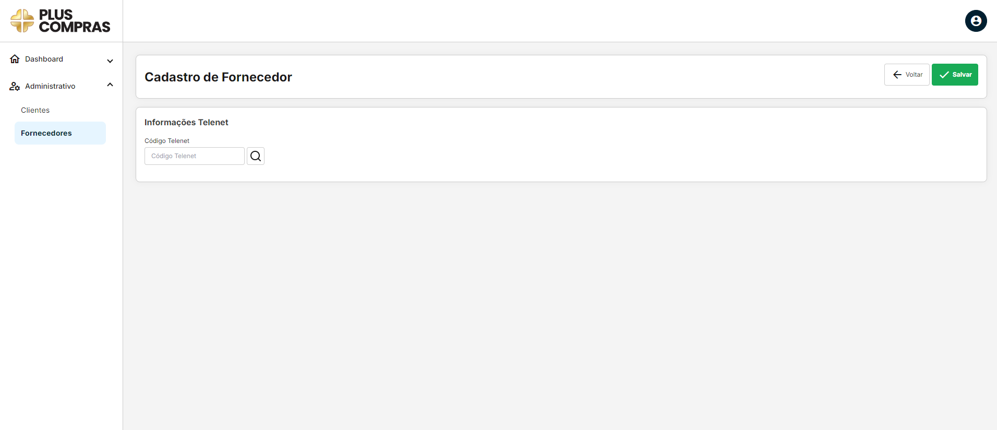Click the Administrativo people icon
Screen dimensions: 997x430
tap(14, 86)
